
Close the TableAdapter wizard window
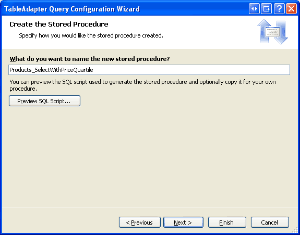(291, 9)
